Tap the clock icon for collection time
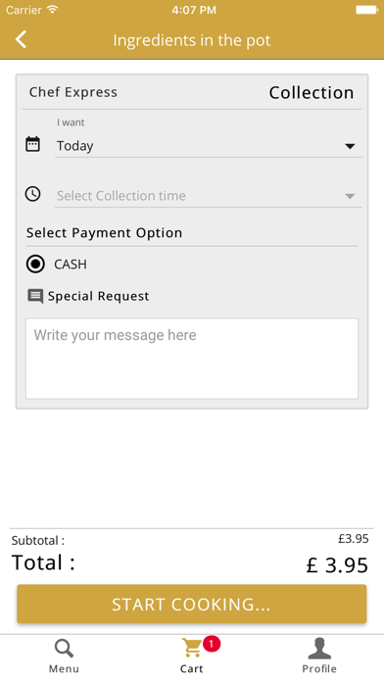This screenshot has width=384, height=682. tap(33, 194)
